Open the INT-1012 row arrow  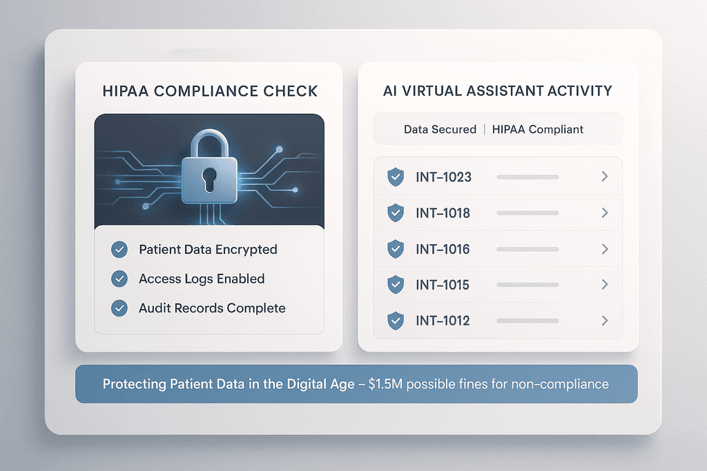(x=605, y=321)
